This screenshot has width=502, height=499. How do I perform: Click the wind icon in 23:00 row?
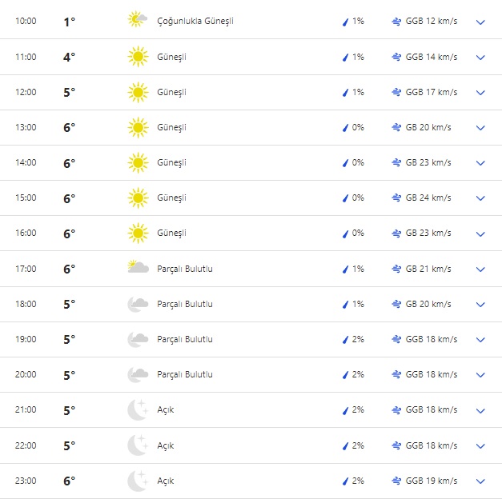(396, 481)
